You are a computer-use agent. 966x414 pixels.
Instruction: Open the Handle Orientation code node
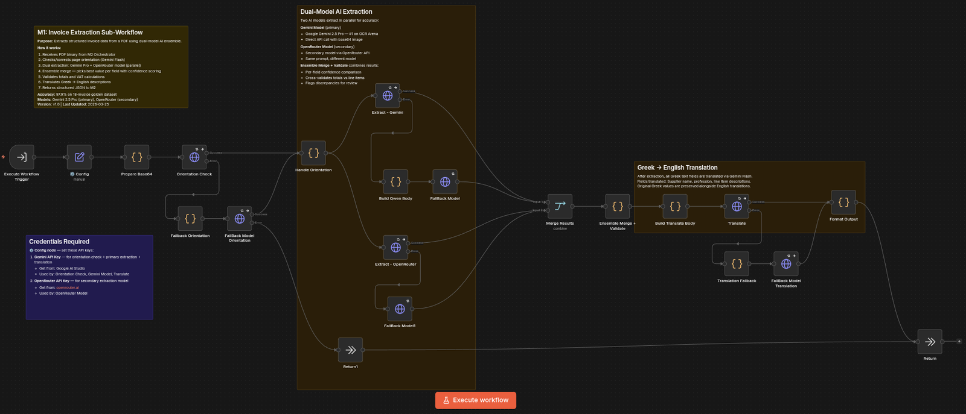click(x=313, y=153)
